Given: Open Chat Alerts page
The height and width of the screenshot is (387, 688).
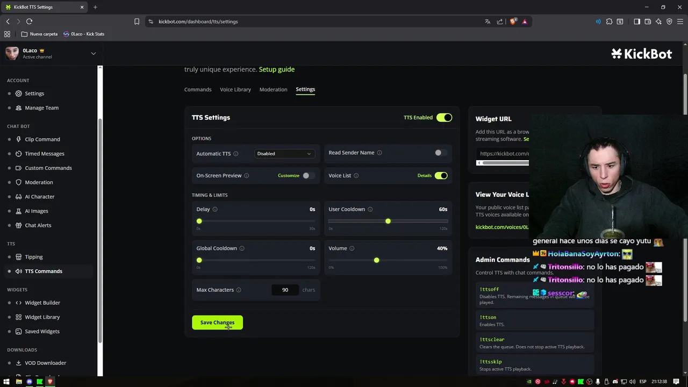Looking at the screenshot, I should click(x=38, y=225).
